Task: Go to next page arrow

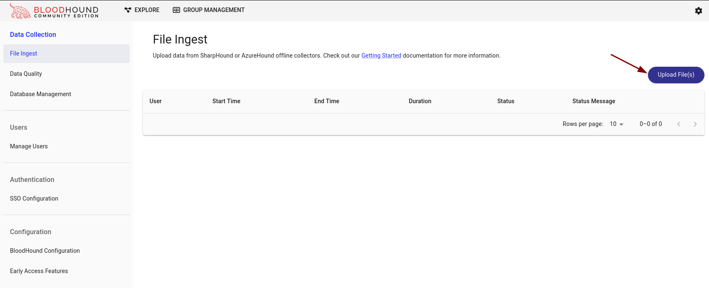Action: (695, 124)
